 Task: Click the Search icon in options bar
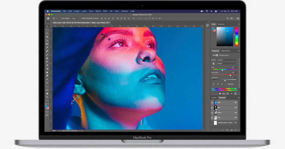pos(228,18)
